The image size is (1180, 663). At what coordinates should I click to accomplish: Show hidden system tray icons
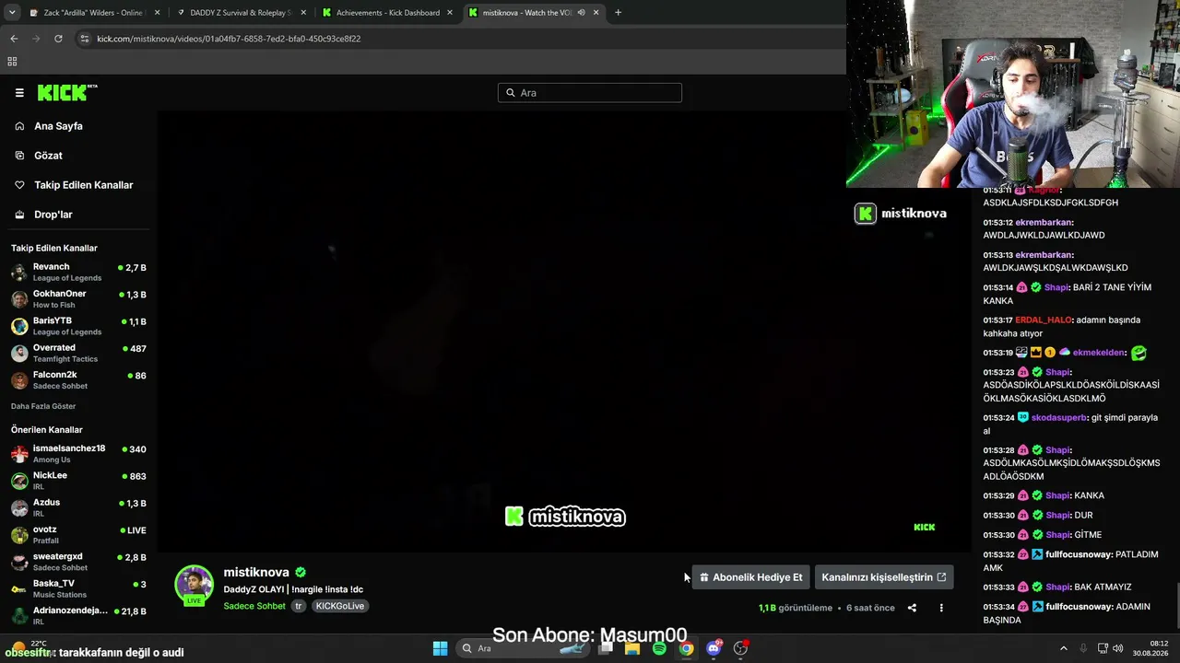pos(1063,648)
